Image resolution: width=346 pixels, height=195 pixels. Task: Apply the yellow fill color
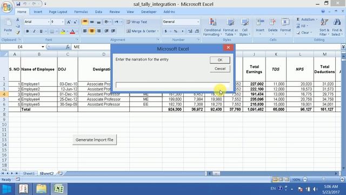(x=63, y=31)
